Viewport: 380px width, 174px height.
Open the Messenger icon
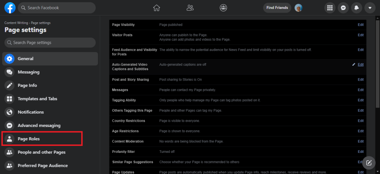343,8
